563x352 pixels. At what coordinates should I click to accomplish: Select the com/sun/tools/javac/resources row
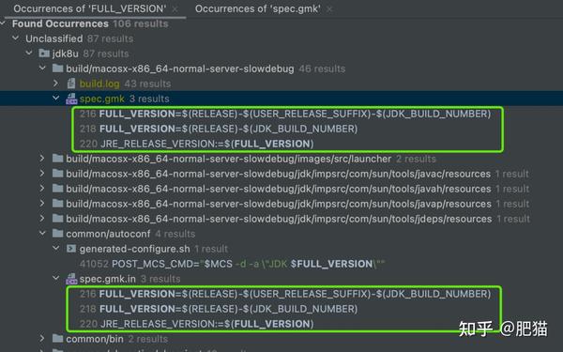pos(281,174)
